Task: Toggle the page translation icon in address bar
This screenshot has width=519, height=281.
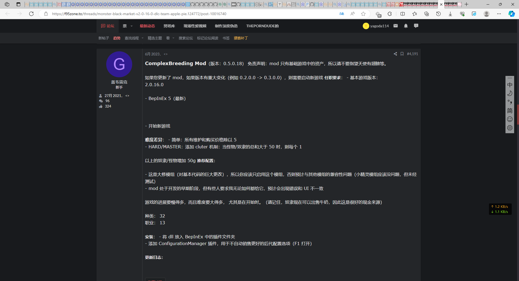Action: pyautogui.click(x=342, y=14)
